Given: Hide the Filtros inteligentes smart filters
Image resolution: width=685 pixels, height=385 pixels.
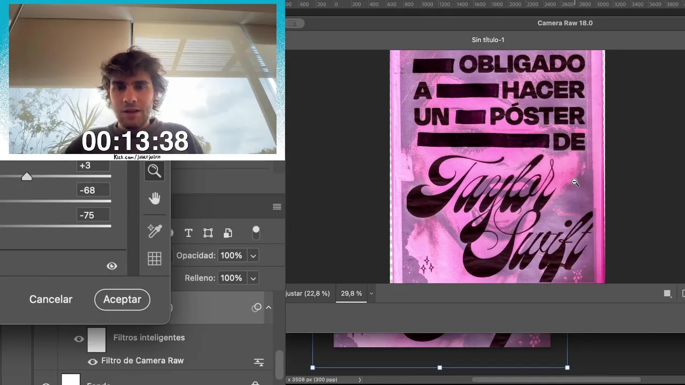Looking at the screenshot, I should [x=79, y=339].
